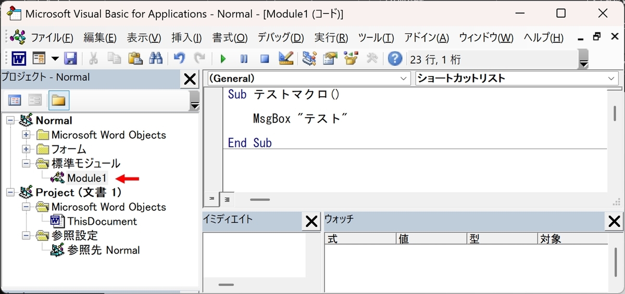
Task: Open Object Browser toolbar icon
Action: point(351,58)
